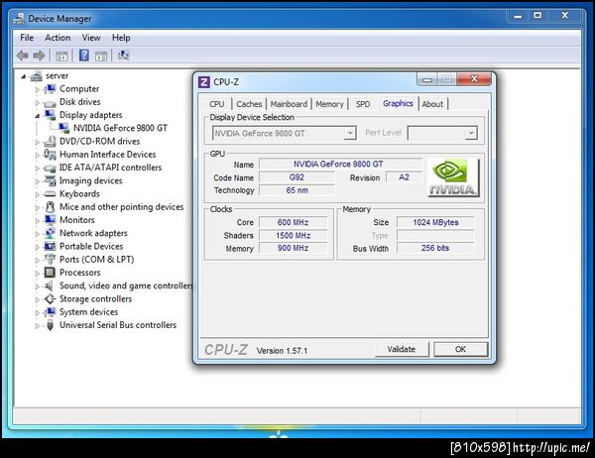595x458 pixels.
Task: Expand the Computer tree node
Action: (38, 90)
